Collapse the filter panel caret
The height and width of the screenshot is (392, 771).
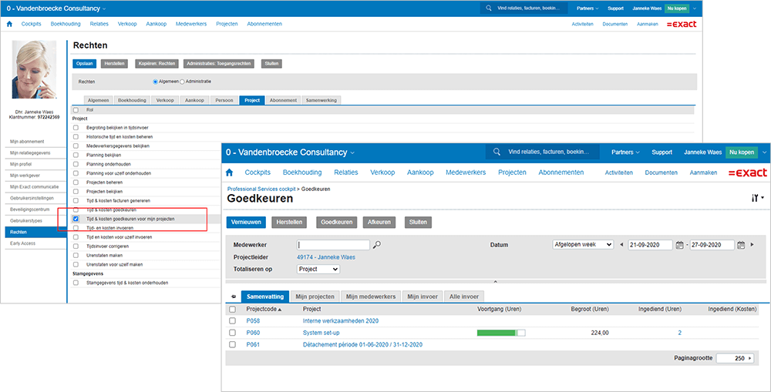point(495,282)
